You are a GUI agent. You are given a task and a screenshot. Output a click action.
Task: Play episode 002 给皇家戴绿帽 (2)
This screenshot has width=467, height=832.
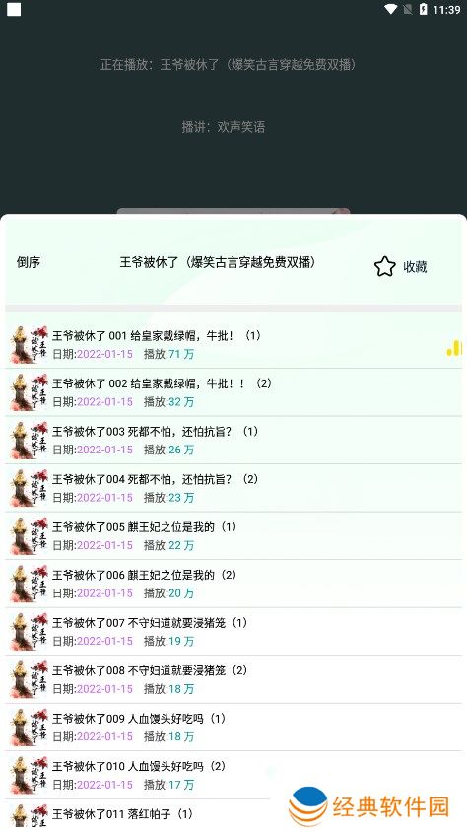tap(233, 392)
